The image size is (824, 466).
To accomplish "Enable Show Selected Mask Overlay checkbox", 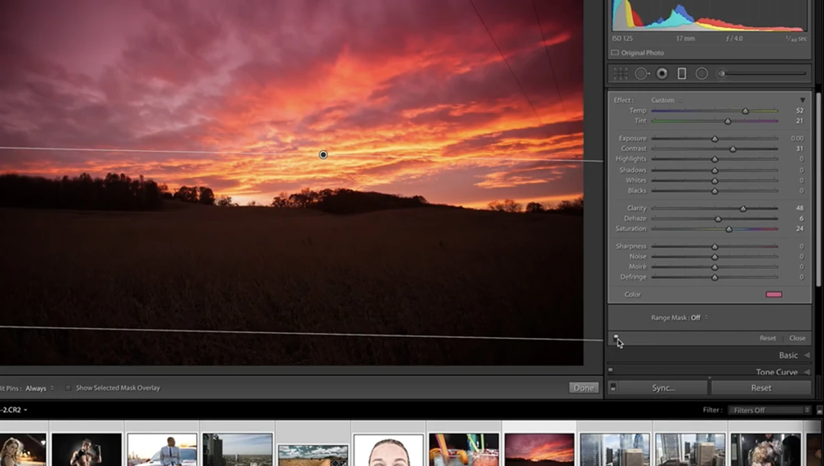I will point(67,387).
